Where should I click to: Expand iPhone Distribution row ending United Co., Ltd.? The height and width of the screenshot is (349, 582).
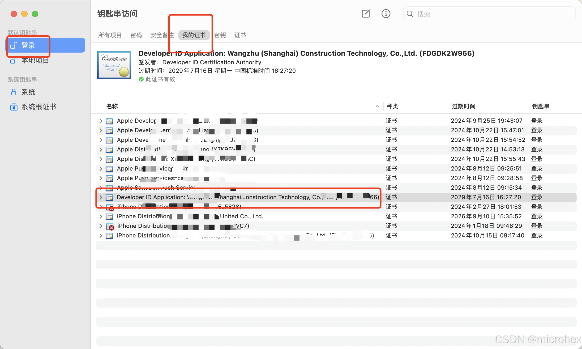pyautogui.click(x=101, y=216)
